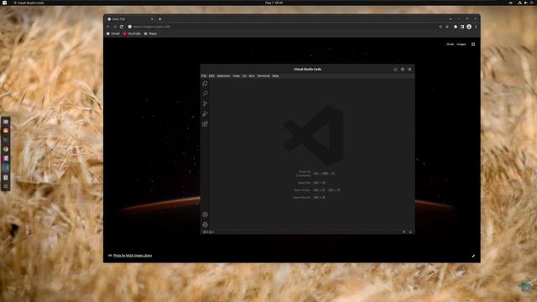Open the Gmail bookmark
The width and height of the screenshot is (537, 302).
113,34
